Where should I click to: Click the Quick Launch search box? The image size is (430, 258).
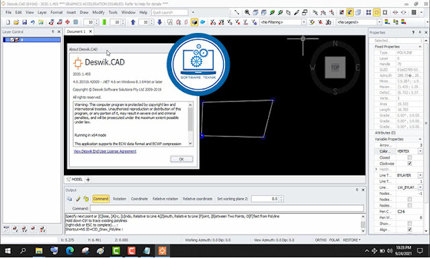pyautogui.click(x=170, y=12)
